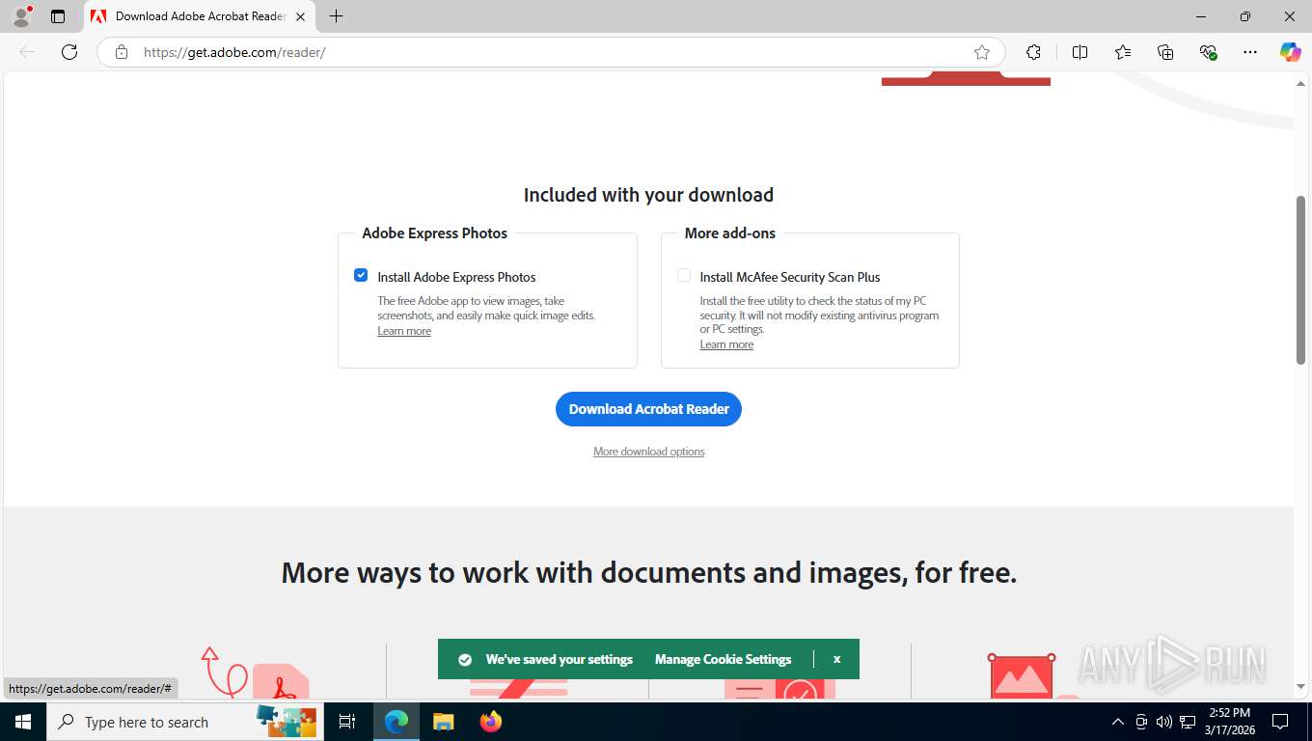1312x741 pixels.
Task: Open network status tray icon
Action: (1188, 722)
